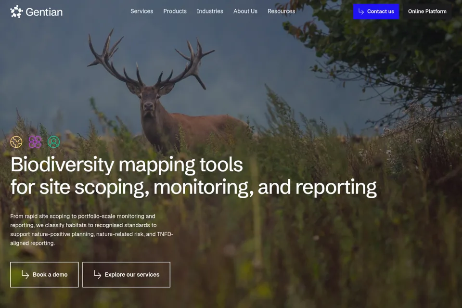
Task: Click the paragraph starting 'From rapid site scoping'
Action: (x=92, y=230)
